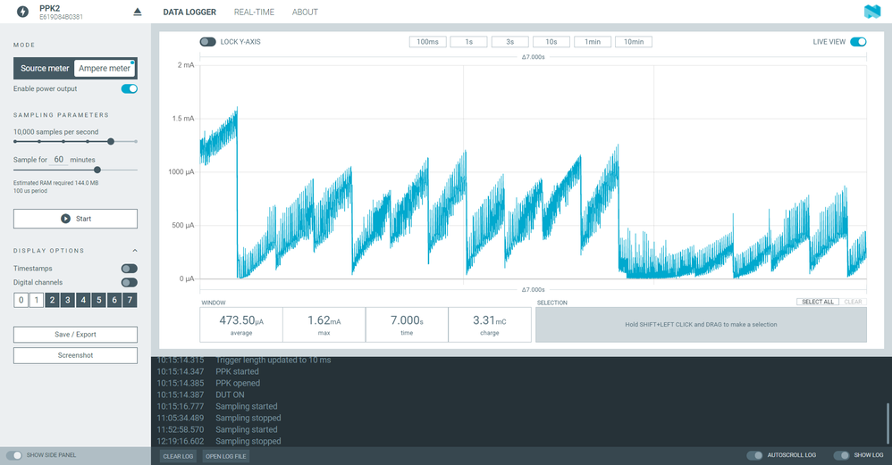Set time window to 1s

click(x=468, y=42)
